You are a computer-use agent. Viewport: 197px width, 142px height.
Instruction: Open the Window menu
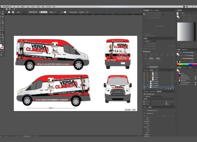48,7
